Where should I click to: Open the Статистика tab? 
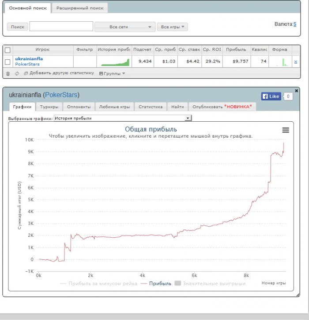(151, 107)
